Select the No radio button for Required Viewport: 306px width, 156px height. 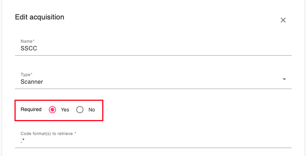pyautogui.click(x=80, y=110)
